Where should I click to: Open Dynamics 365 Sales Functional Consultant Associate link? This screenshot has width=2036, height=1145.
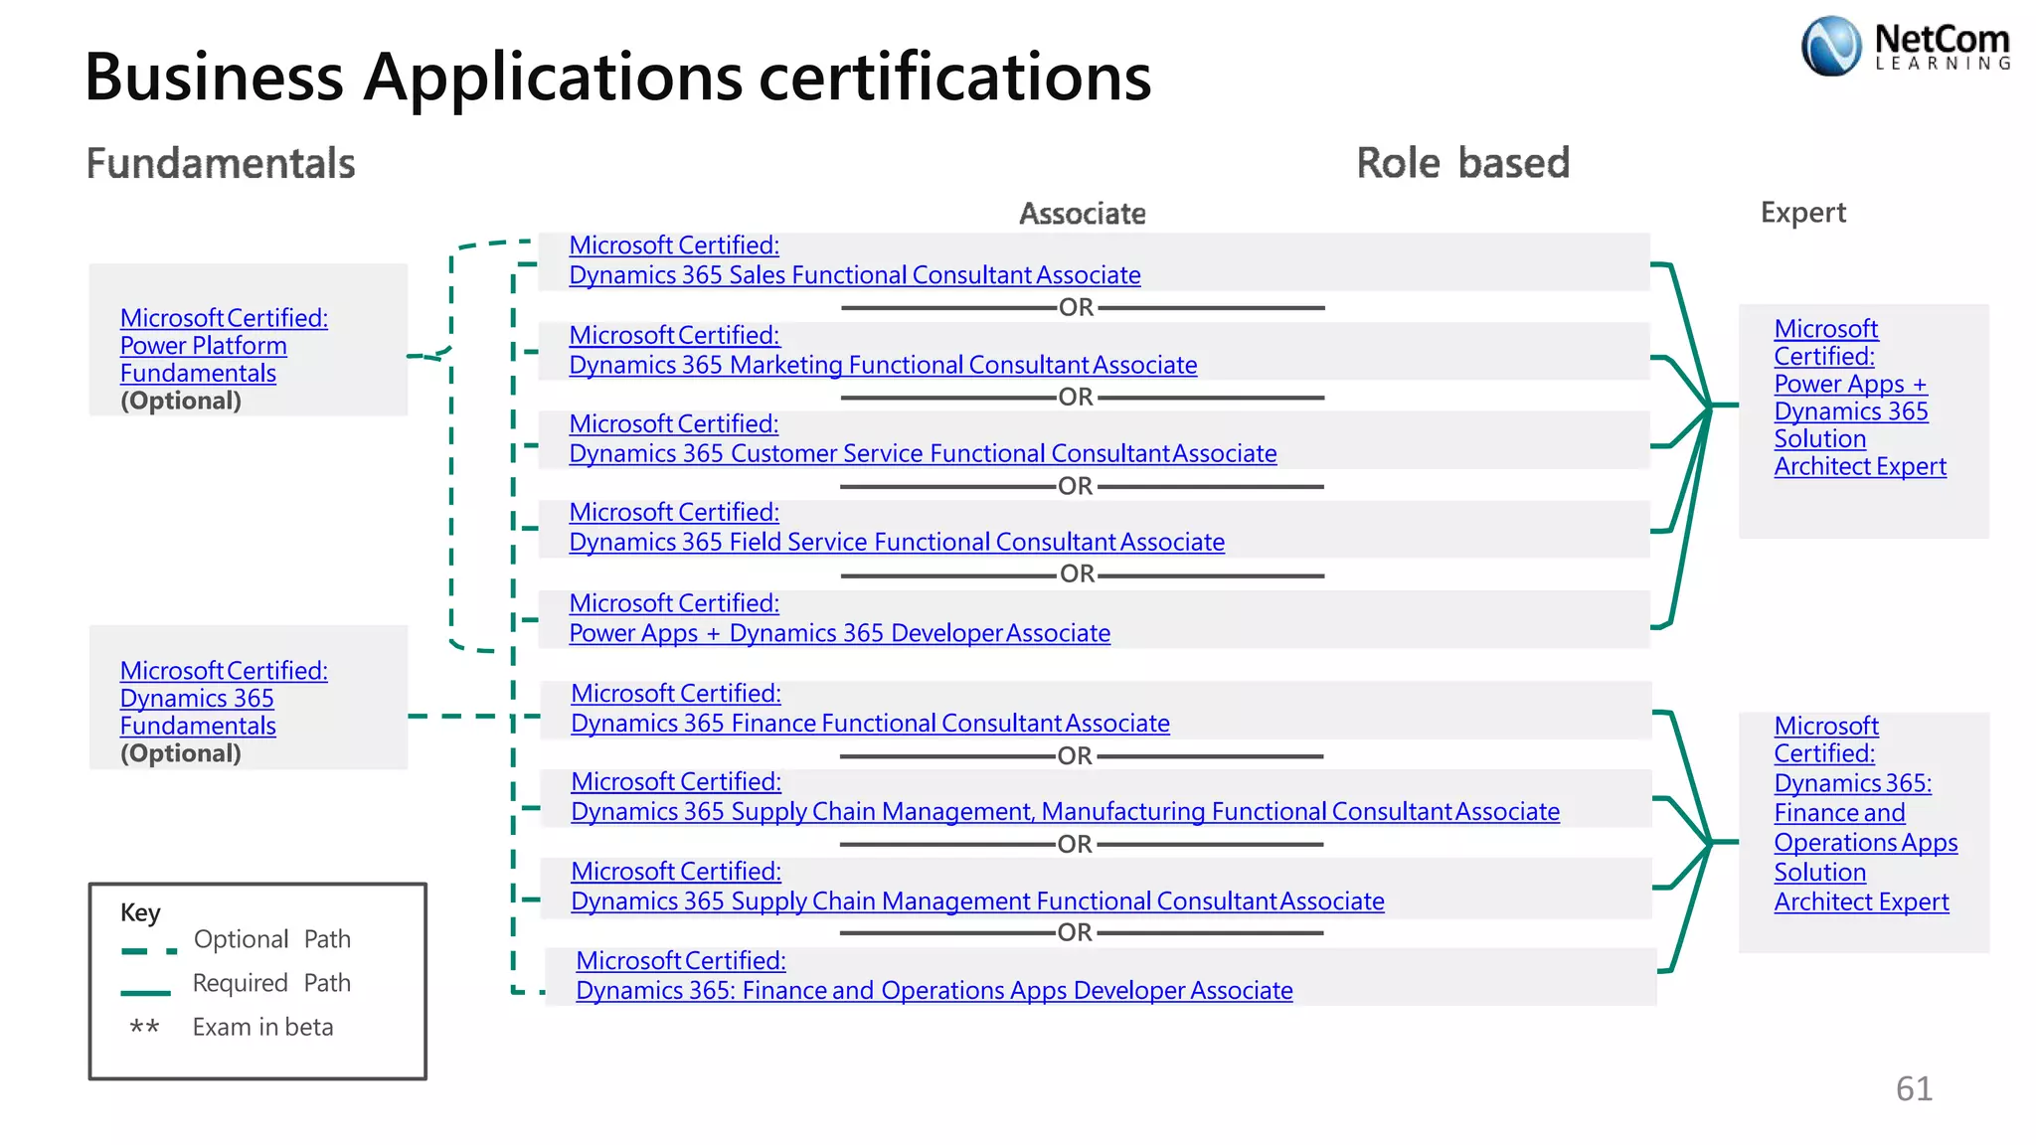[855, 260]
